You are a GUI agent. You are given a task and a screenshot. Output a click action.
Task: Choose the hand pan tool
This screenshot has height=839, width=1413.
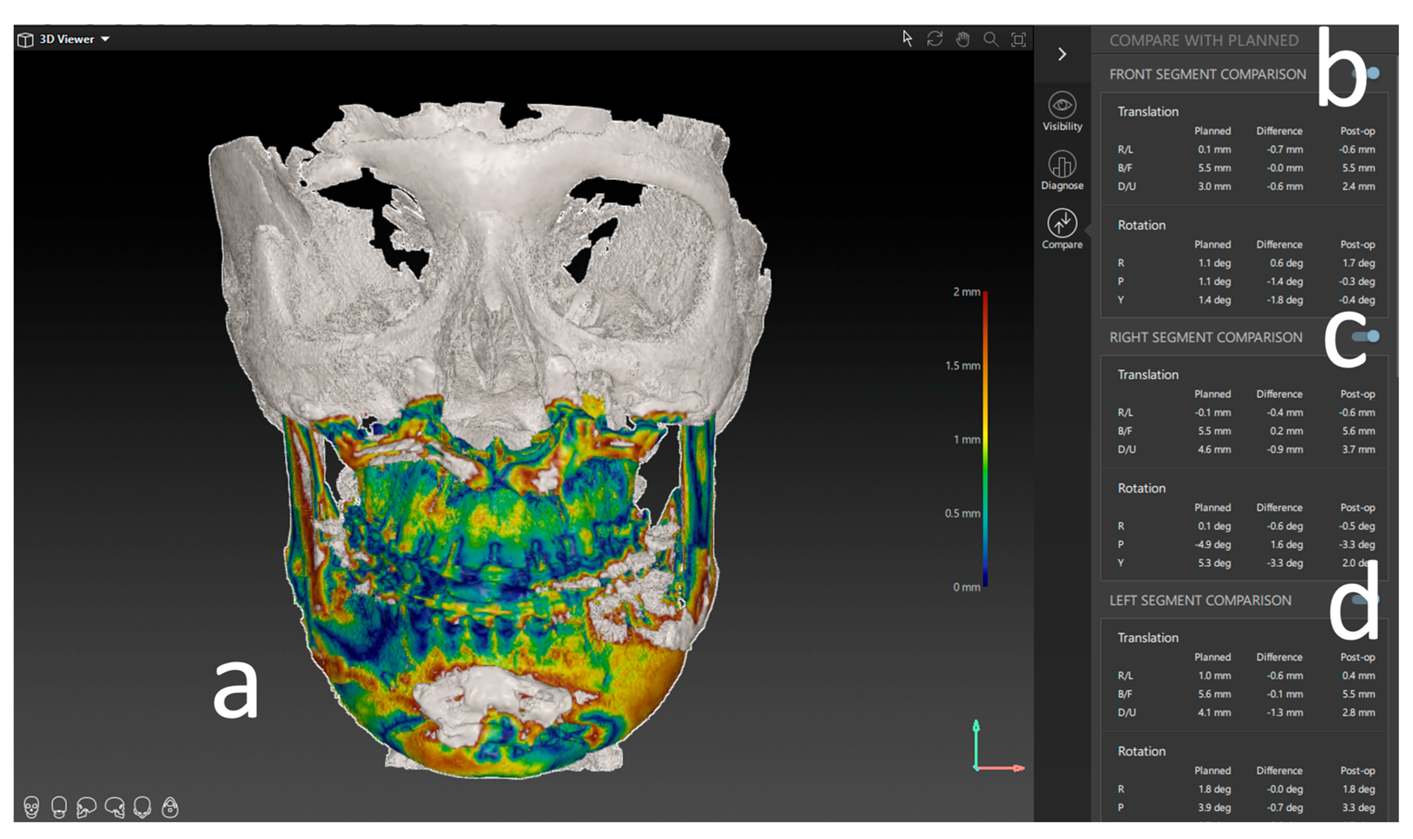point(963,40)
